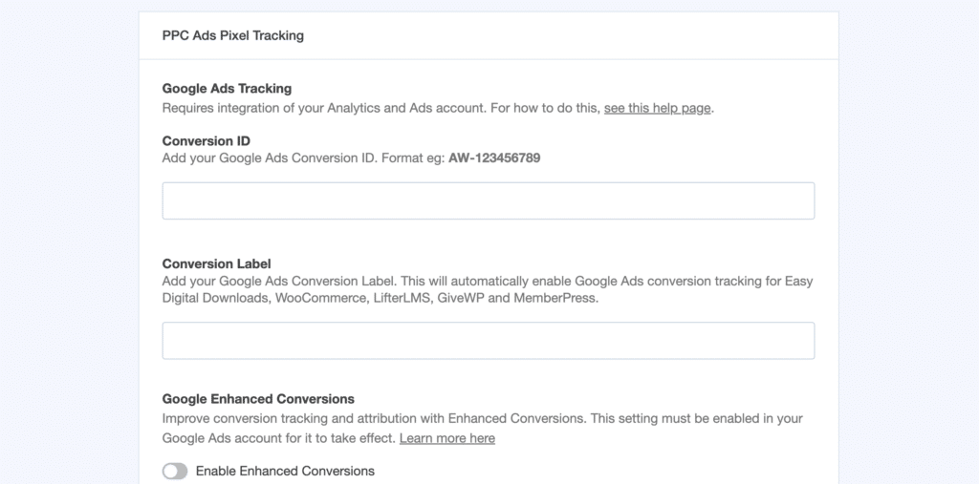The width and height of the screenshot is (979, 484).
Task: Select the Google Enhanced Conversions heading
Action: tap(258, 399)
